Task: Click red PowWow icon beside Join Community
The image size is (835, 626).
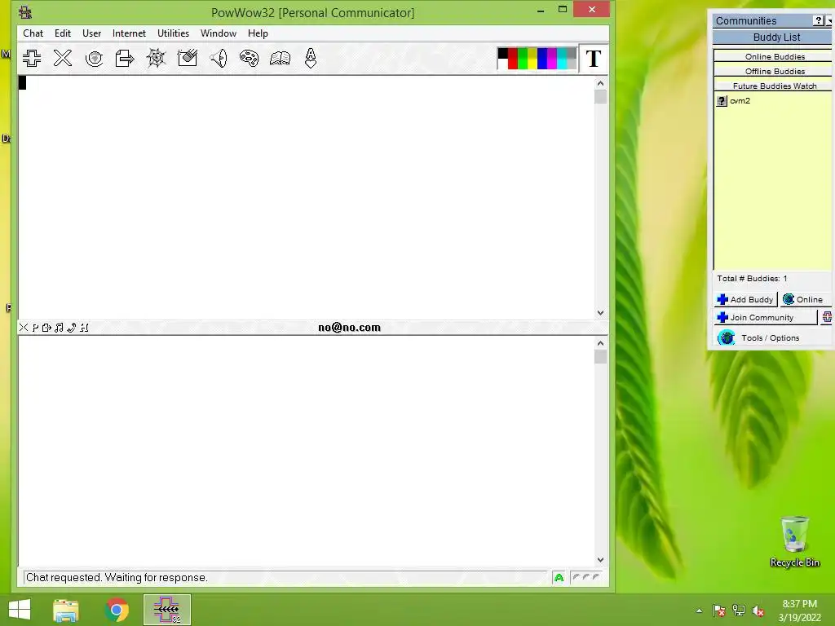Action: click(827, 317)
